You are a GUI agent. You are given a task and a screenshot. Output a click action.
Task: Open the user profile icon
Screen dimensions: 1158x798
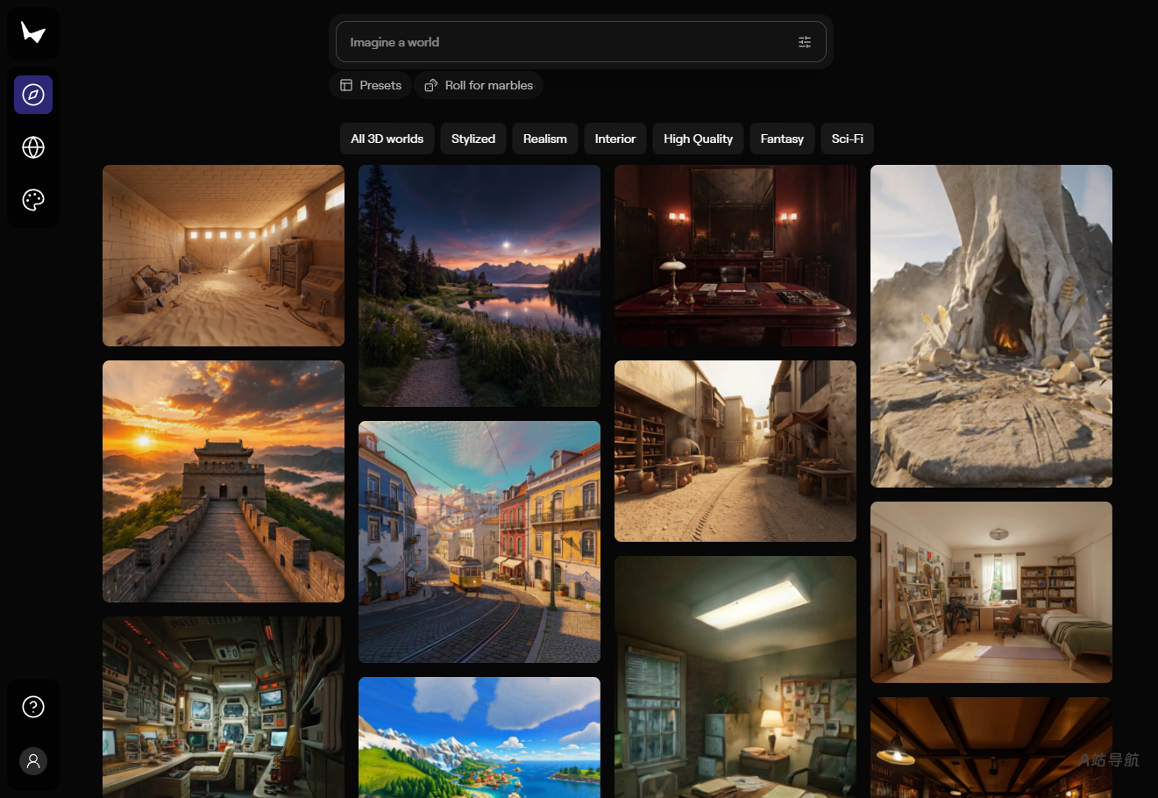tap(33, 761)
